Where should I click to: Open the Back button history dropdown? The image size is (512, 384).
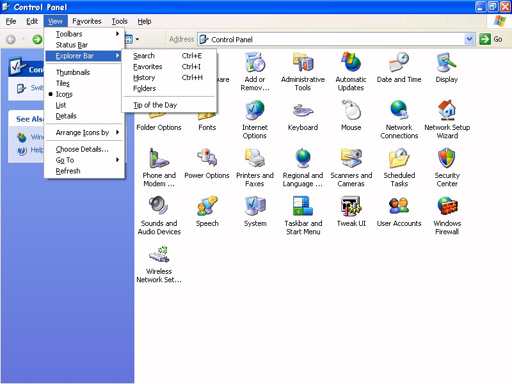point(23,40)
